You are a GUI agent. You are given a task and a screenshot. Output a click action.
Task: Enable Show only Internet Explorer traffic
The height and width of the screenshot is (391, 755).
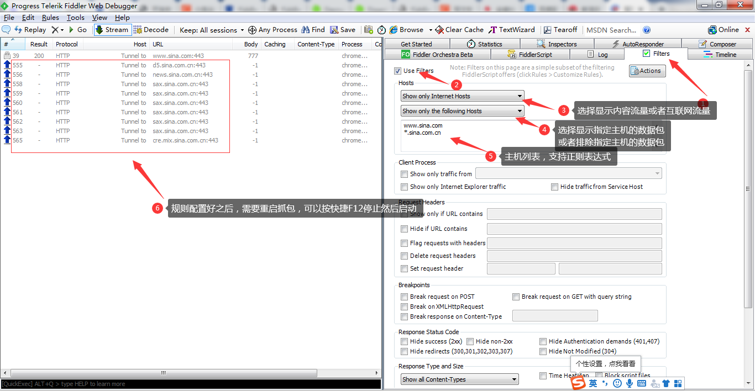click(x=404, y=187)
